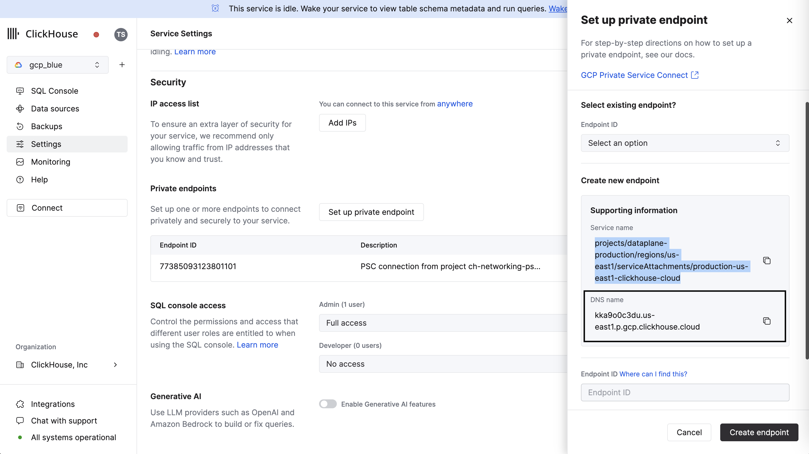809x454 pixels.
Task: Click the Add IPs button
Action: coord(342,123)
